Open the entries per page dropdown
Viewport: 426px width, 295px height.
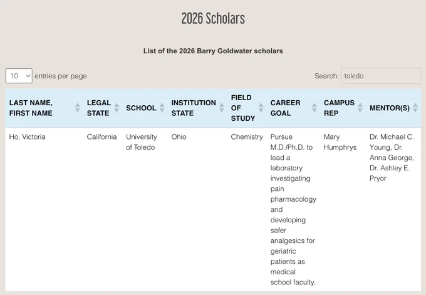point(19,76)
